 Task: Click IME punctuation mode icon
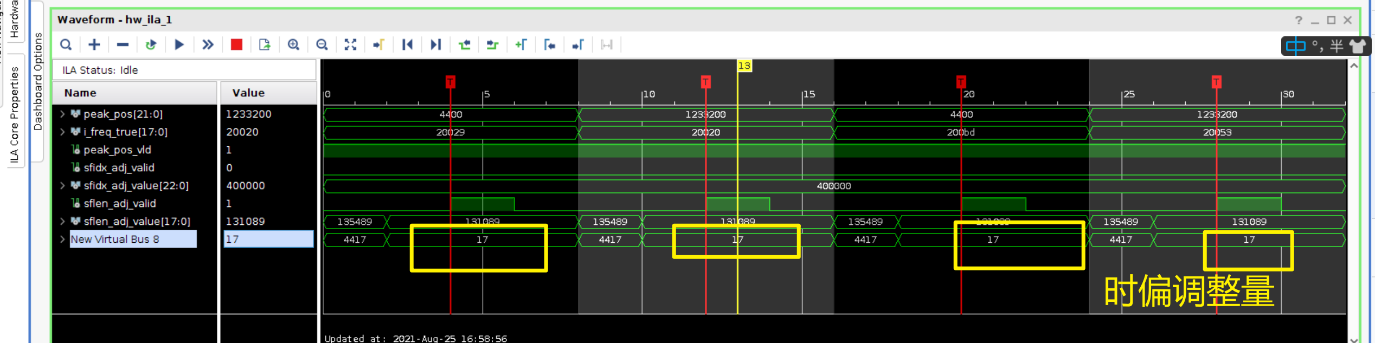[x=1318, y=46]
